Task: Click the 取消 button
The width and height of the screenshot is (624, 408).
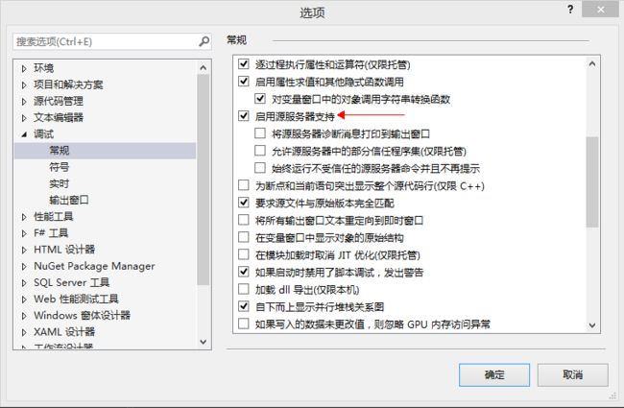Action: [573, 374]
